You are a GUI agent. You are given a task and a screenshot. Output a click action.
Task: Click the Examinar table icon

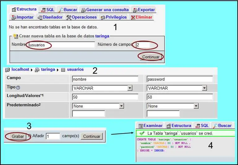point(141,126)
